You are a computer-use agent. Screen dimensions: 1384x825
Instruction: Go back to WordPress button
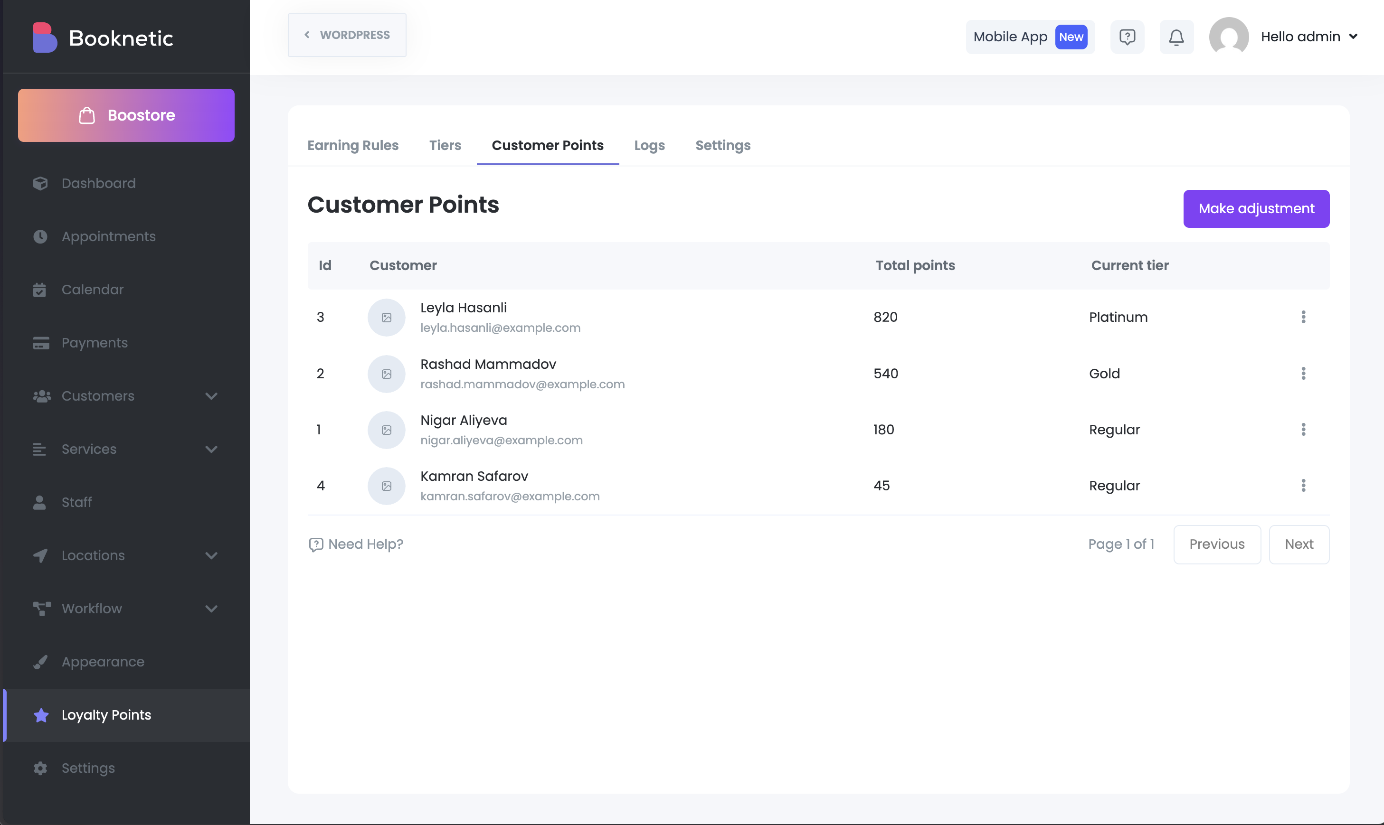pyautogui.click(x=347, y=35)
